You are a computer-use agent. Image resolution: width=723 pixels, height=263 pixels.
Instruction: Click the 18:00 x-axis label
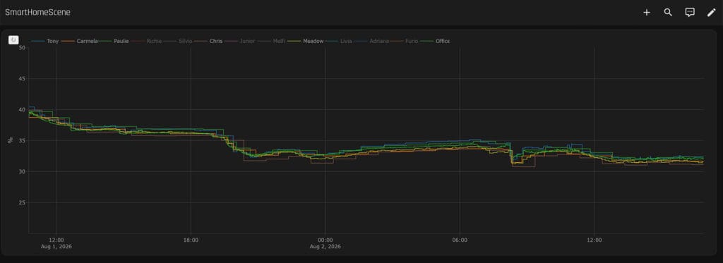(191, 240)
